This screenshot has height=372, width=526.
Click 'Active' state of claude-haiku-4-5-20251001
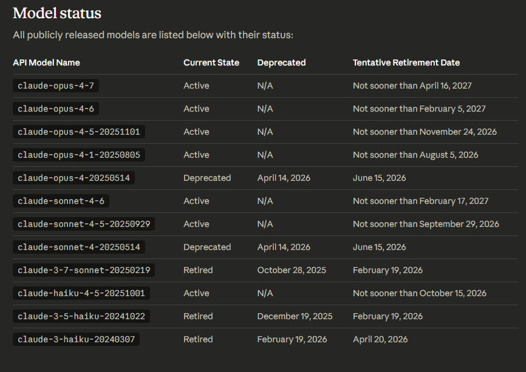(x=196, y=293)
